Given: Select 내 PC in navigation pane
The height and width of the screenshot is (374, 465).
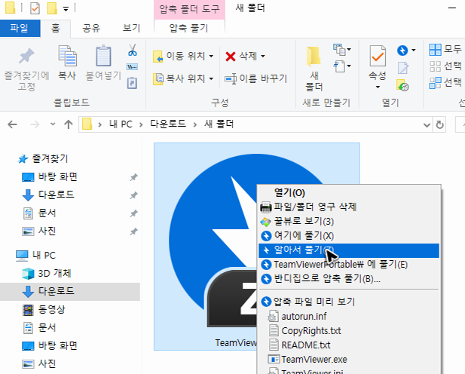Looking at the screenshot, I should click(44, 256).
